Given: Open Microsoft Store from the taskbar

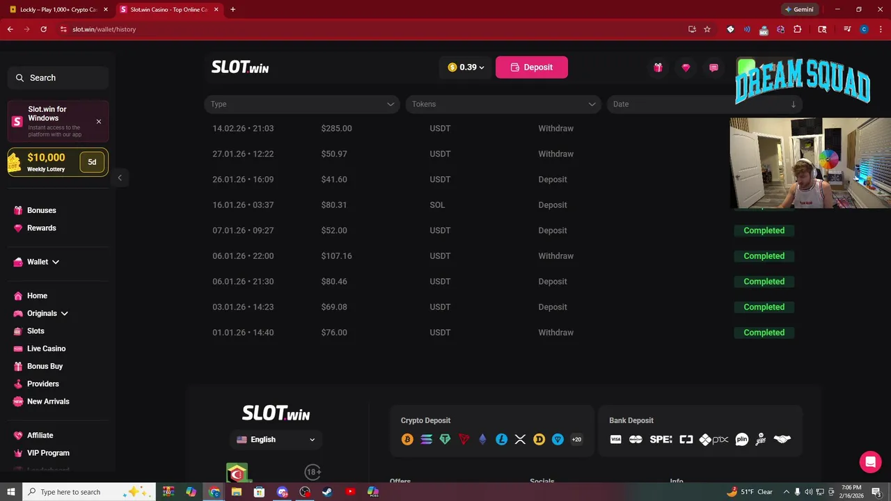Looking at the screenshot, I should [x=259, y=492].
